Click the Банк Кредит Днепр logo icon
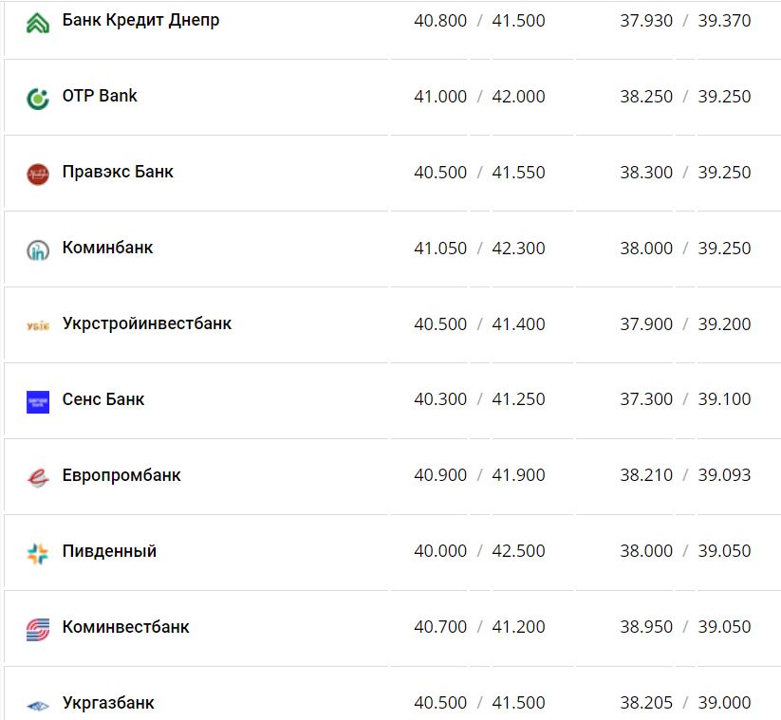Viewport: 781px width, 720px height. tap(37, 22)
